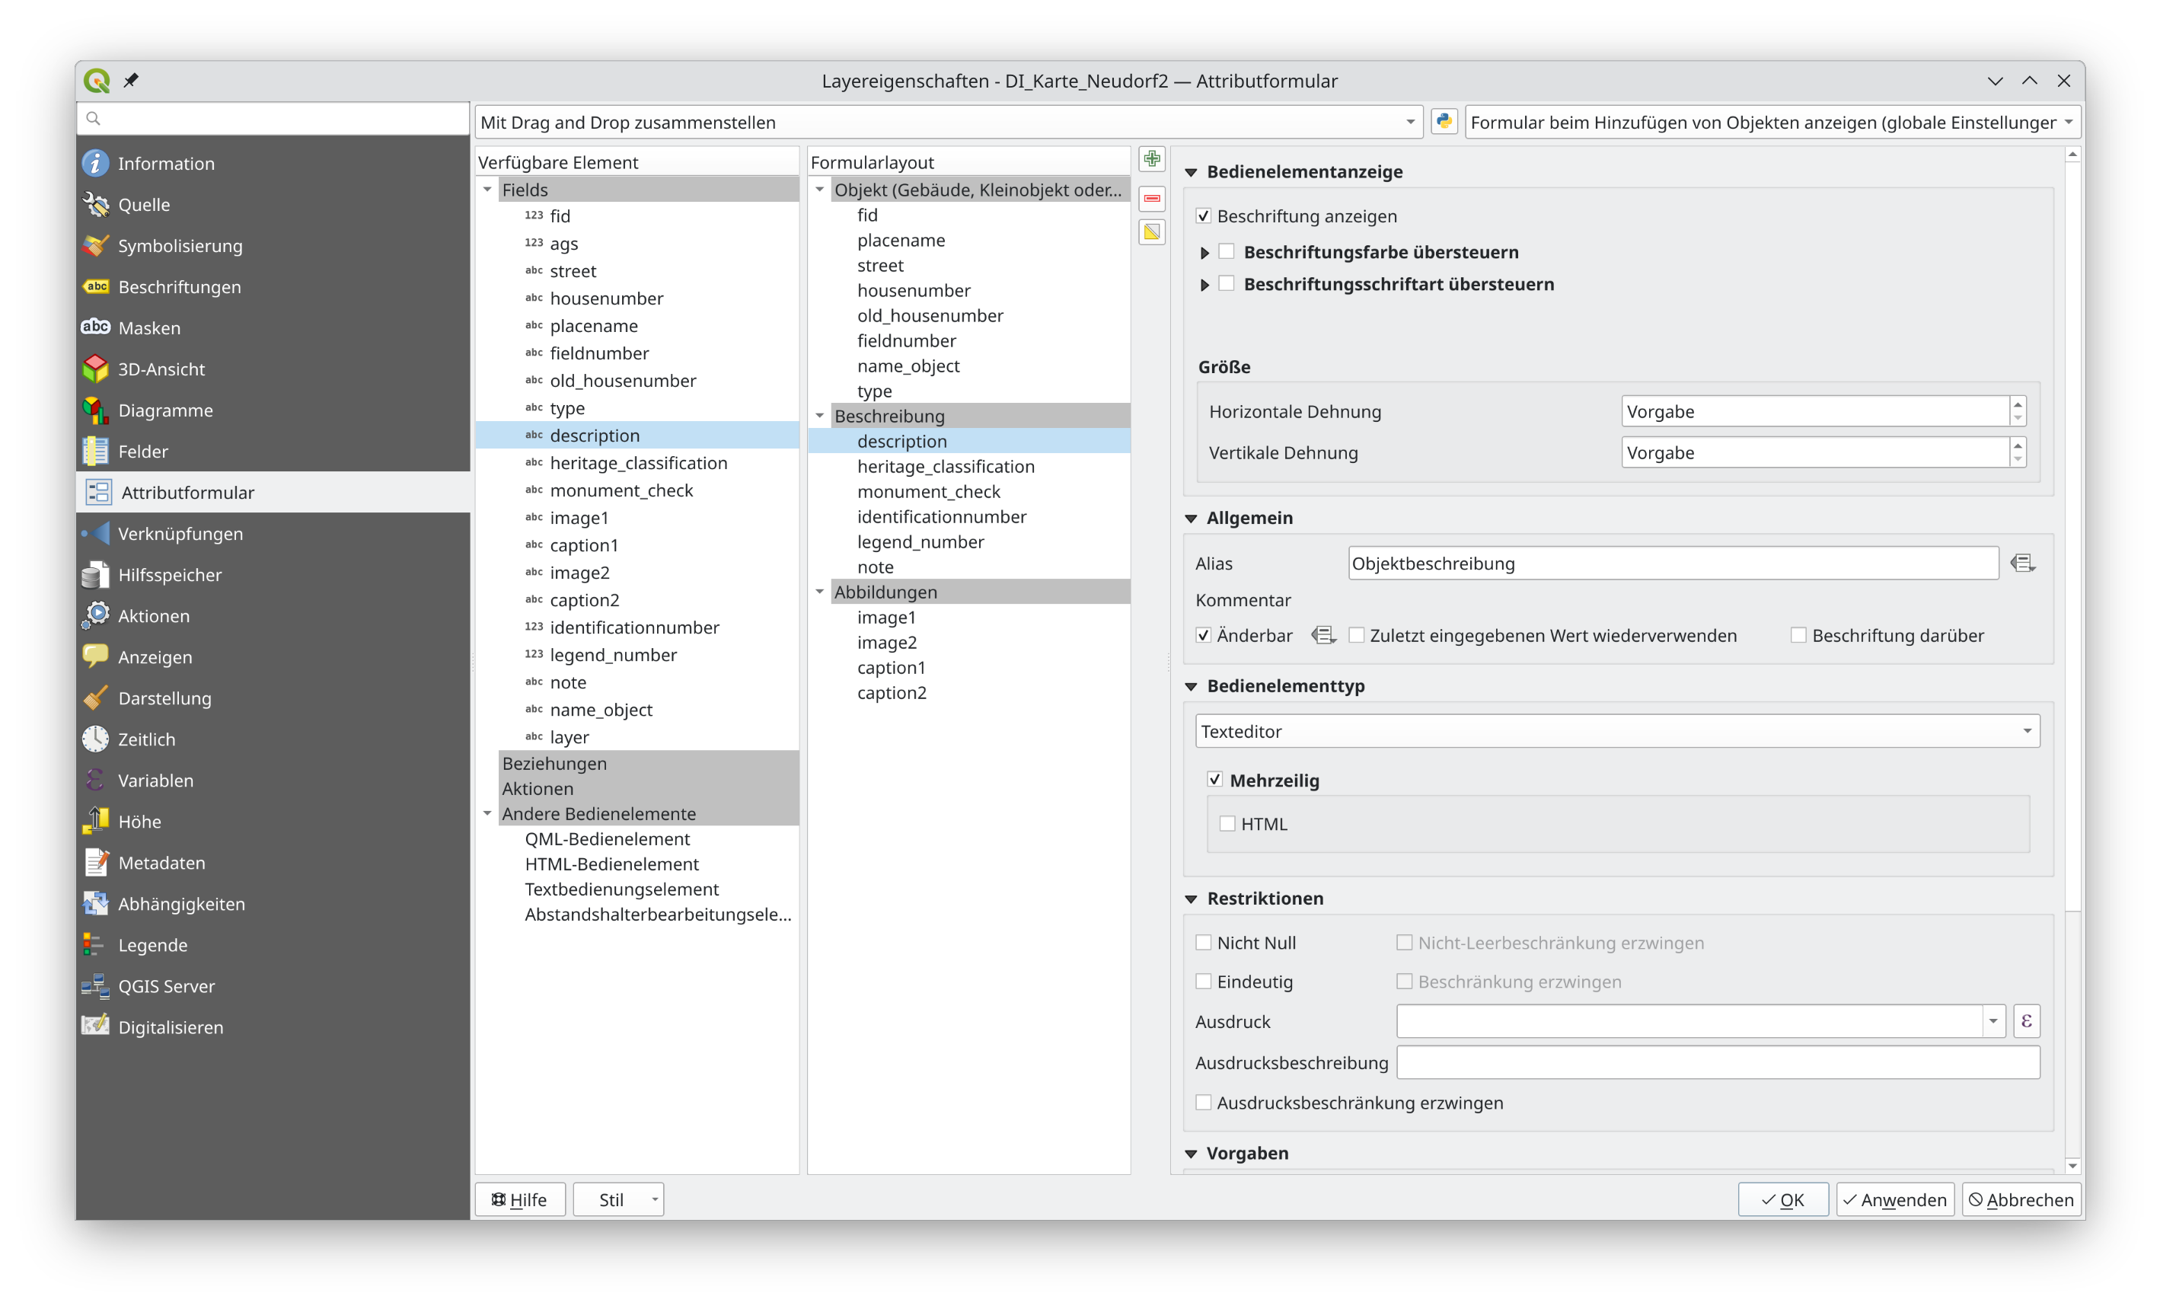Switch to the Felder section
This screenshot has width=2160, height=1309.
coord(143,452)
